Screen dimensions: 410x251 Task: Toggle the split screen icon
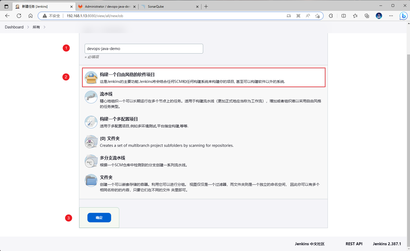coord(344,16)
